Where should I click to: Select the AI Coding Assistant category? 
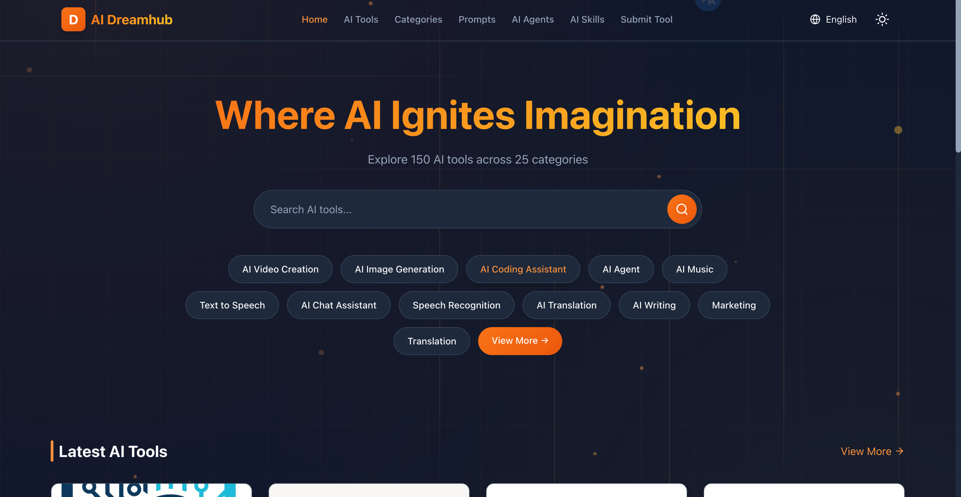523,269
